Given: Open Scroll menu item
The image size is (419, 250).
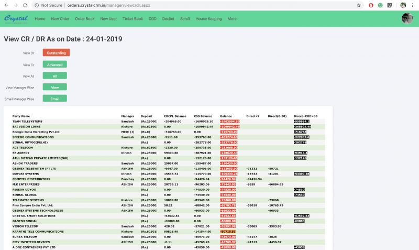Looking at the screenshot, I should [x=185, y=19].
